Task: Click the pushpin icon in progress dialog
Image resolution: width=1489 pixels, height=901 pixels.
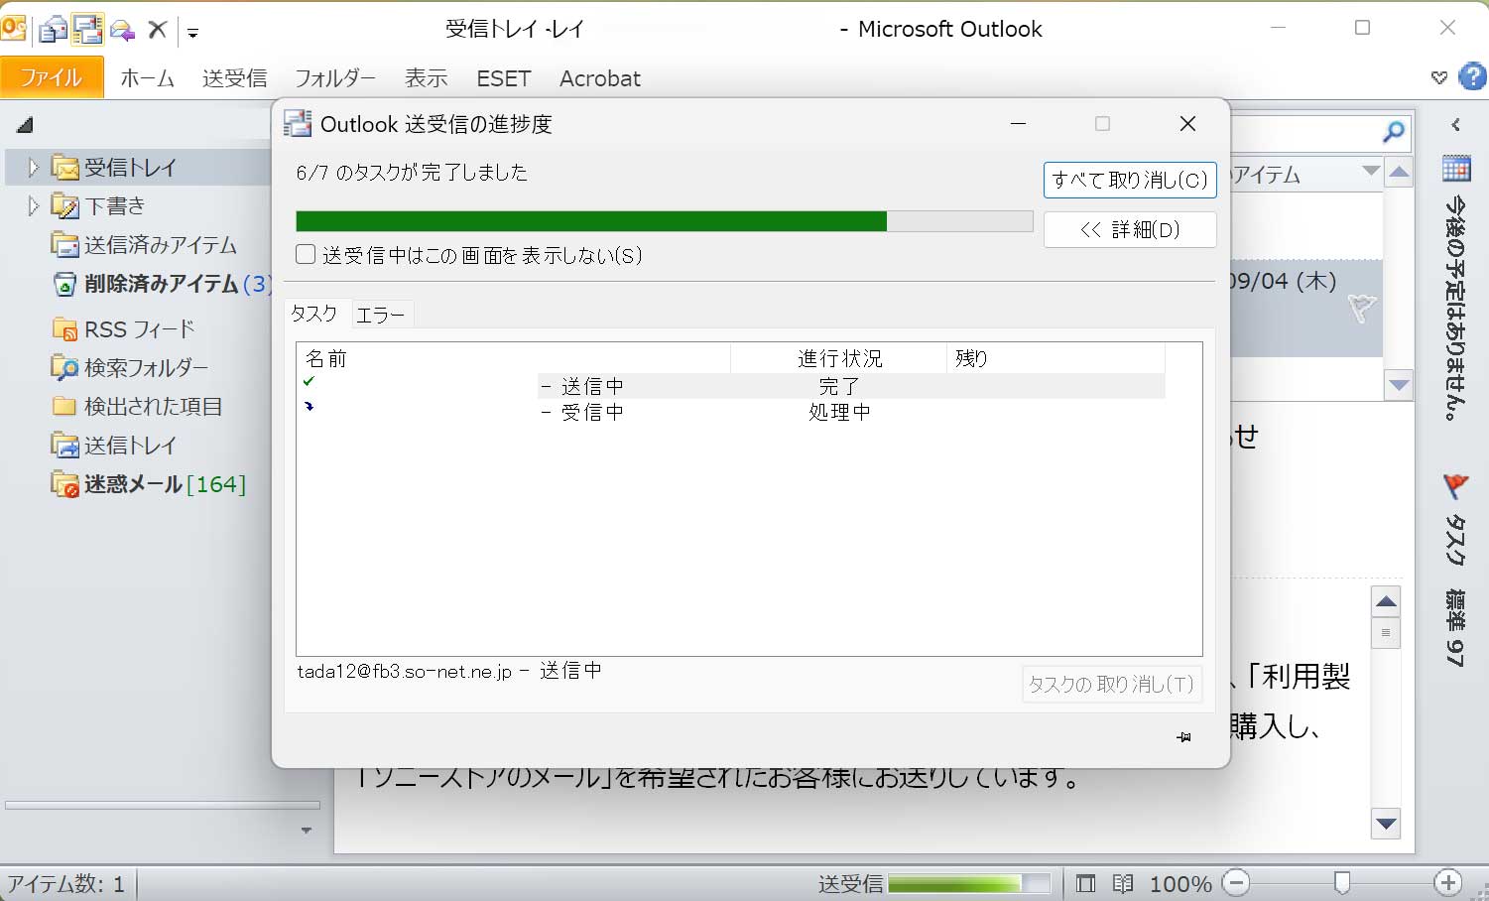Action: click(x=1183, y=737)
